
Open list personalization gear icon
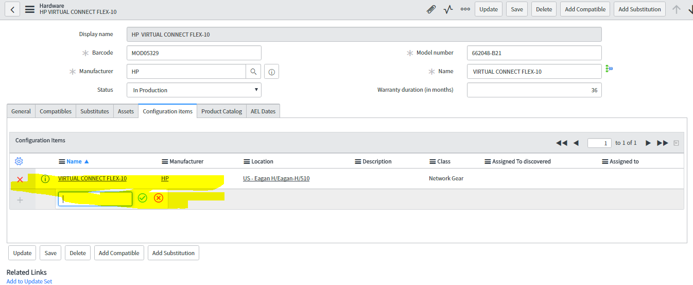[x=19, y=161]
